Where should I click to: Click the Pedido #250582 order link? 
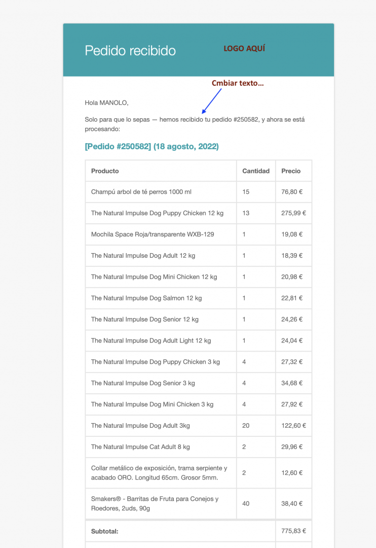(x=152, y=147)
